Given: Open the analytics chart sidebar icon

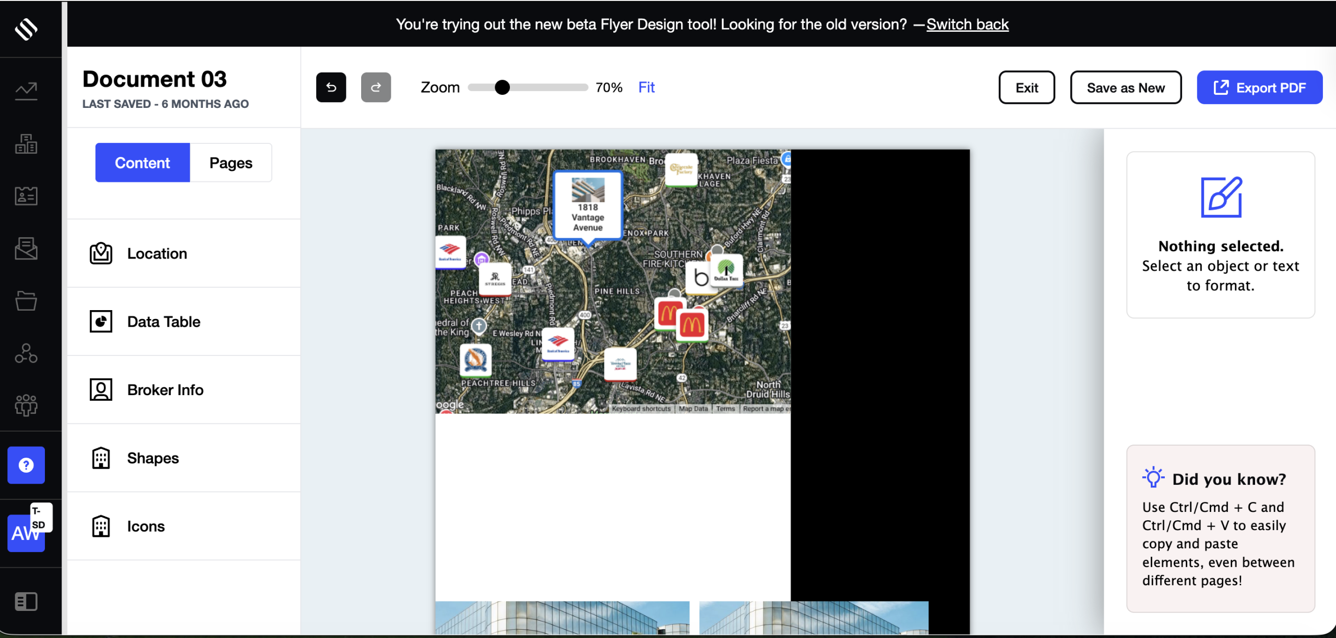Looking at the screenshot, I should pyautogui.click(x=26, y=91).
